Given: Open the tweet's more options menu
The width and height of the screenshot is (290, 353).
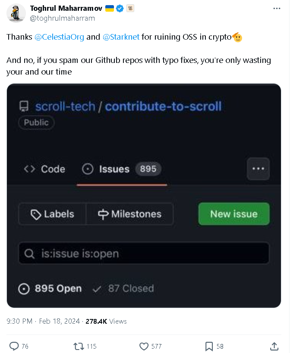Looking at the screenshot, I should tap(277, 8).
